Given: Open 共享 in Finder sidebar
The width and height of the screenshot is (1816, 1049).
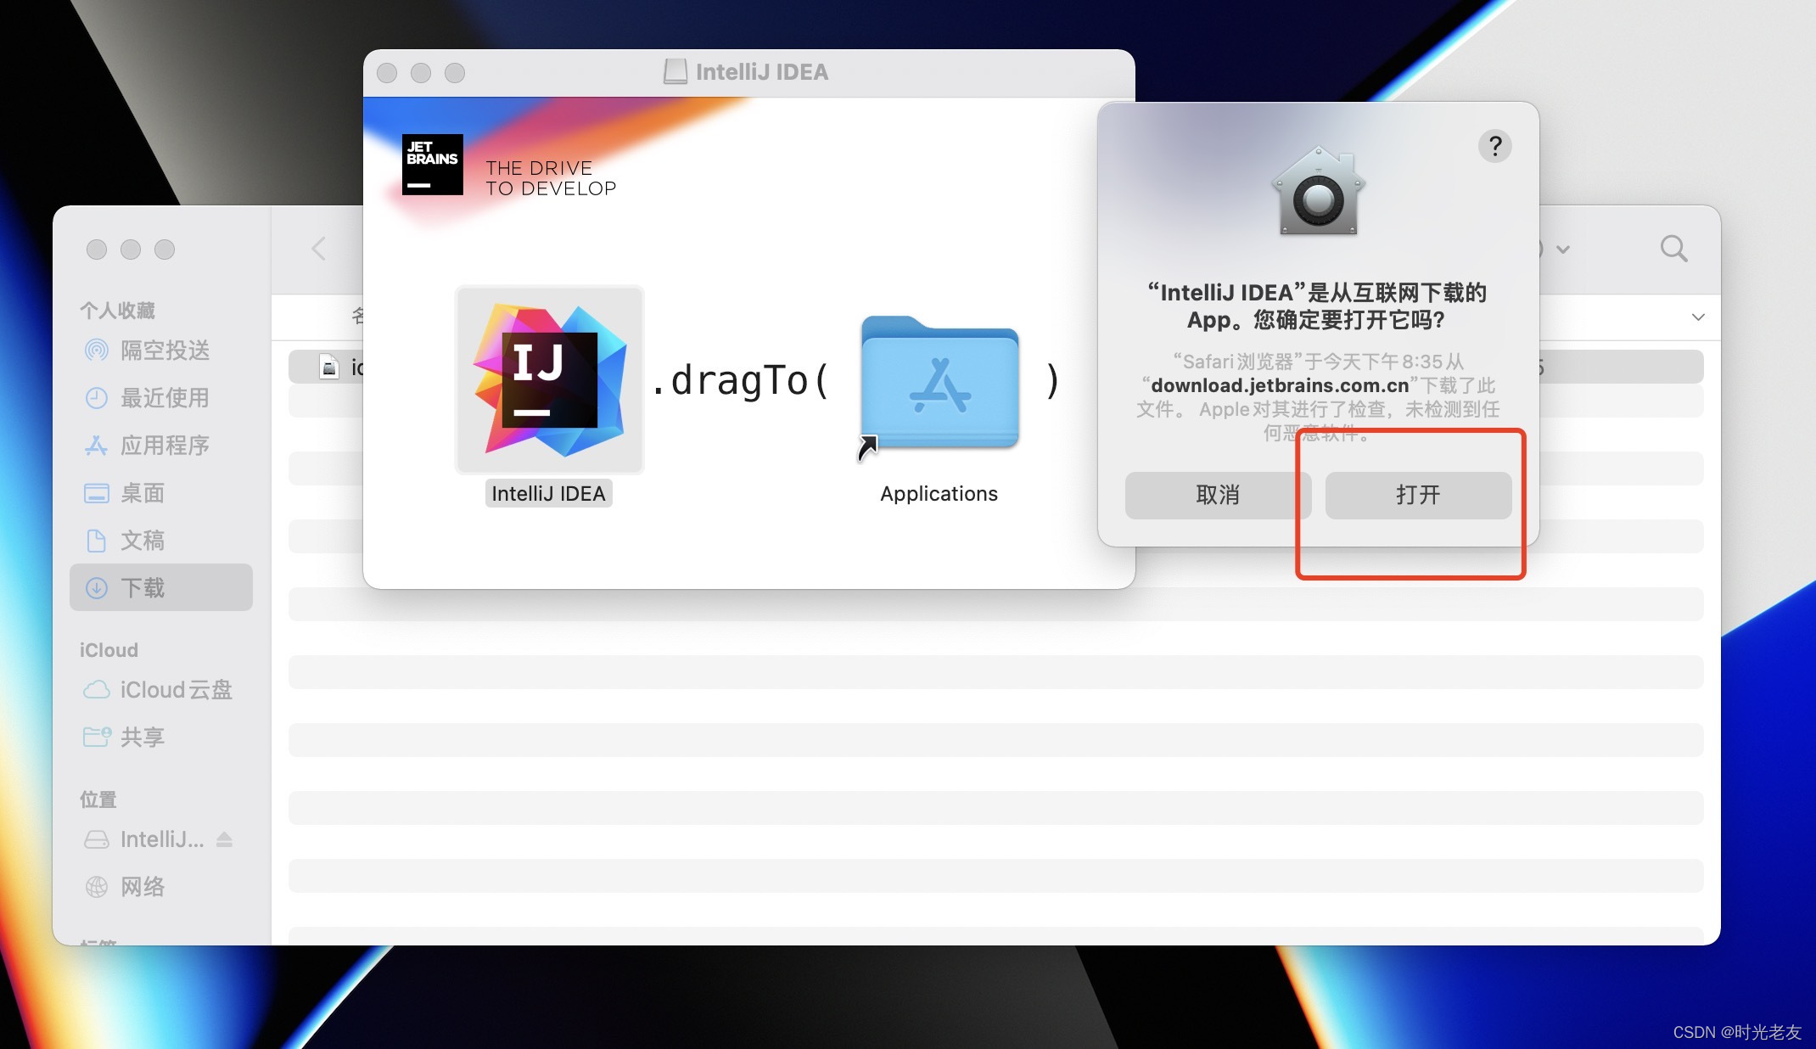Looking at the screenshot, I should tap(161, 738).
